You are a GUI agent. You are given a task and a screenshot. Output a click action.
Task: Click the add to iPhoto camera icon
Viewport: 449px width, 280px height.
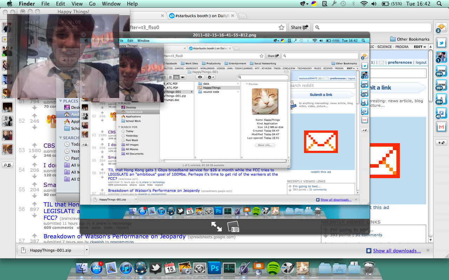click(233, 227)
